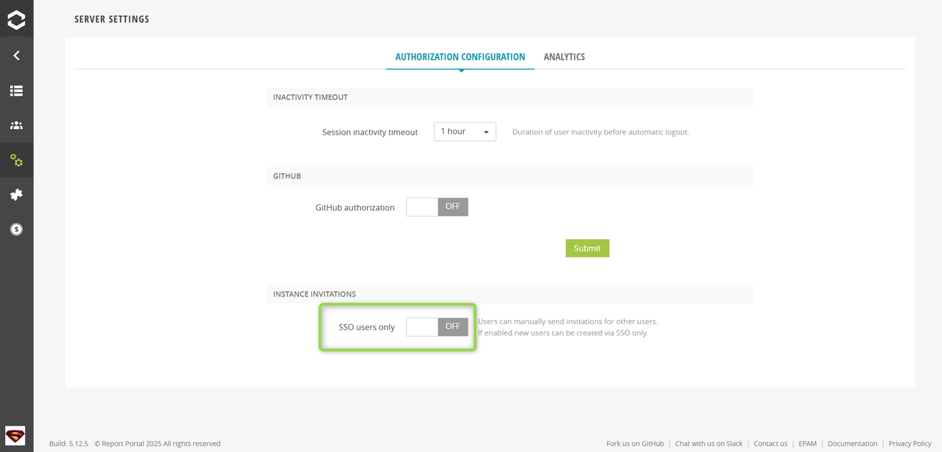Click the green Submit button
The width and height of the screenshot is (942, 452).
(x=587, y=248)
